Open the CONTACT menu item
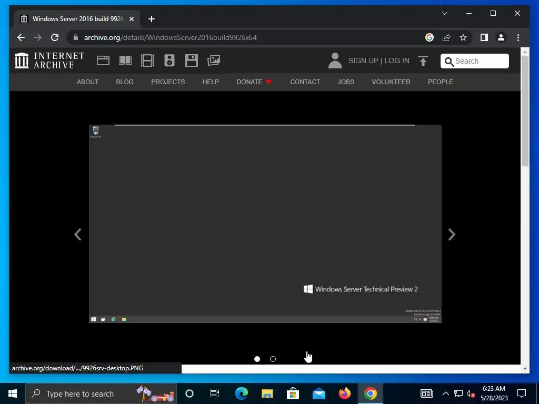539x404 pixels. click(305, 82)
